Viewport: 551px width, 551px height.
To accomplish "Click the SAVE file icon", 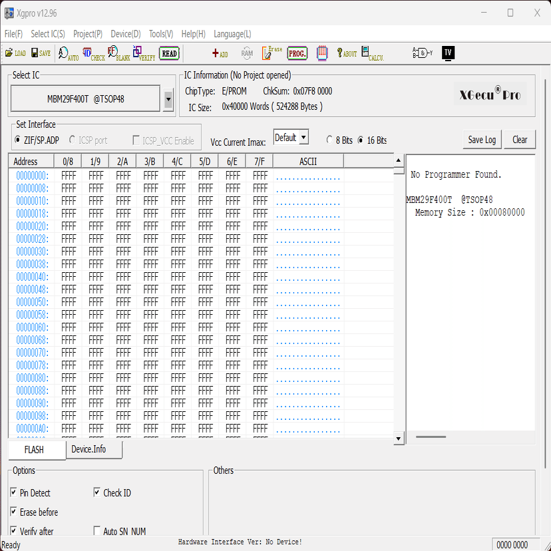I will [40, 53].
